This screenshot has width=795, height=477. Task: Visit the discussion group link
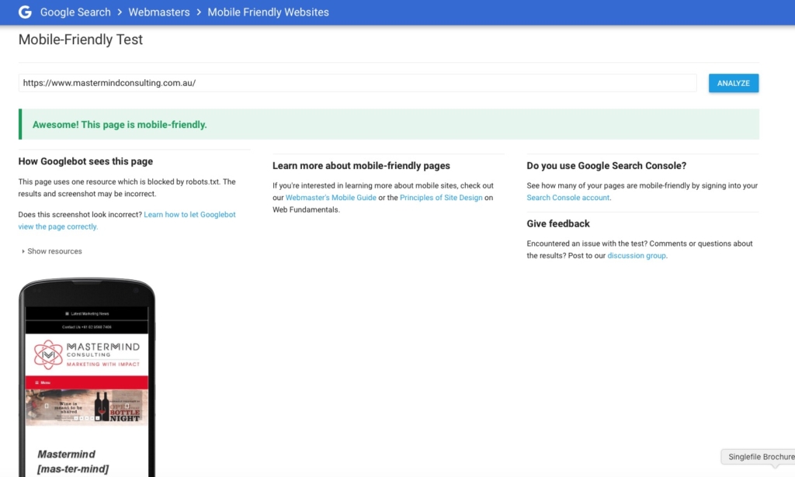[x=636, y=255]
